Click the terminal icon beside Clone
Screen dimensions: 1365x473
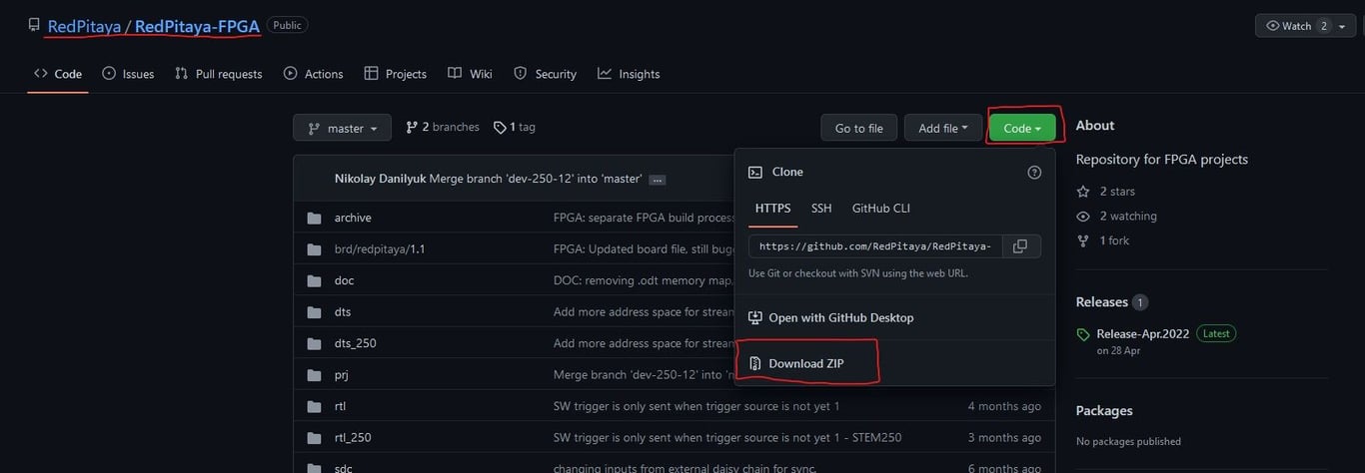tap(756, 172)
